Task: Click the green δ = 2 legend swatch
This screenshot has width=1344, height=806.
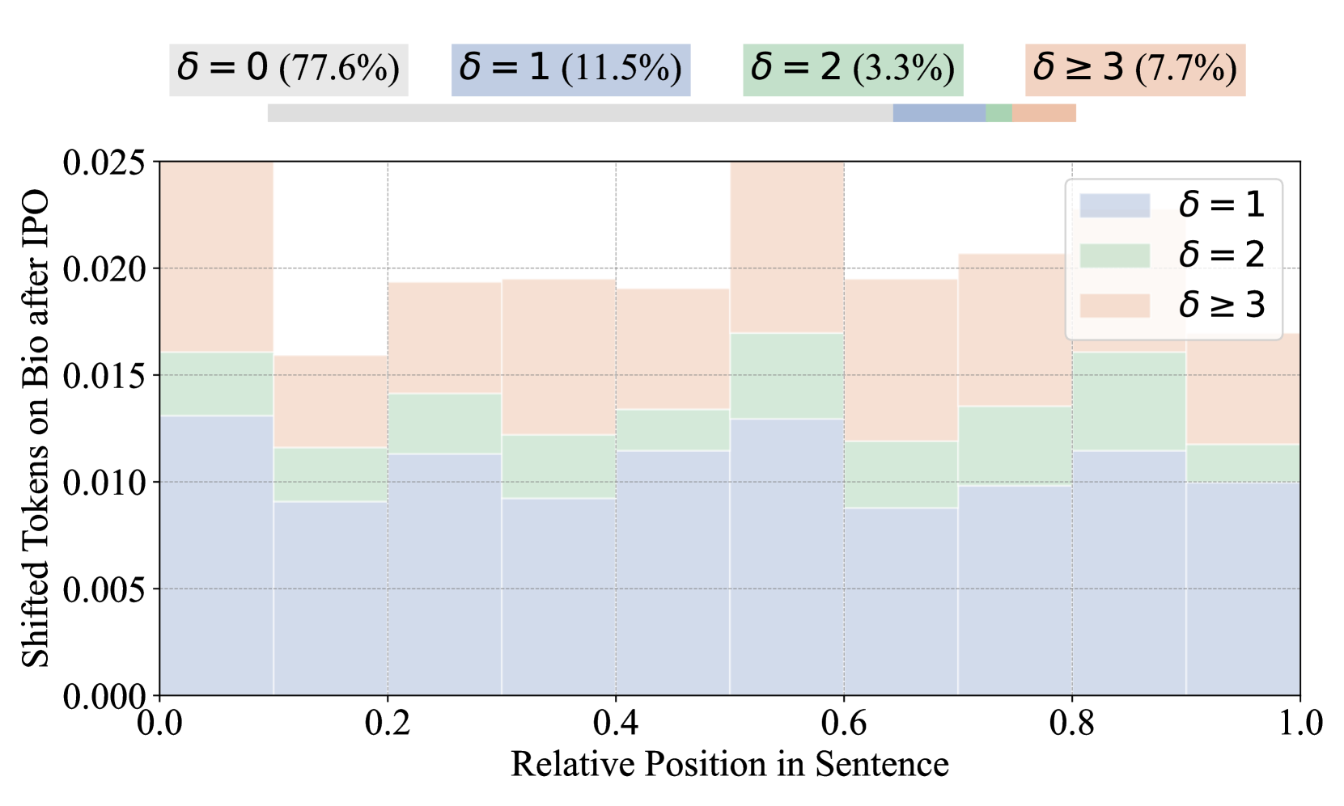Action: 1114,255
